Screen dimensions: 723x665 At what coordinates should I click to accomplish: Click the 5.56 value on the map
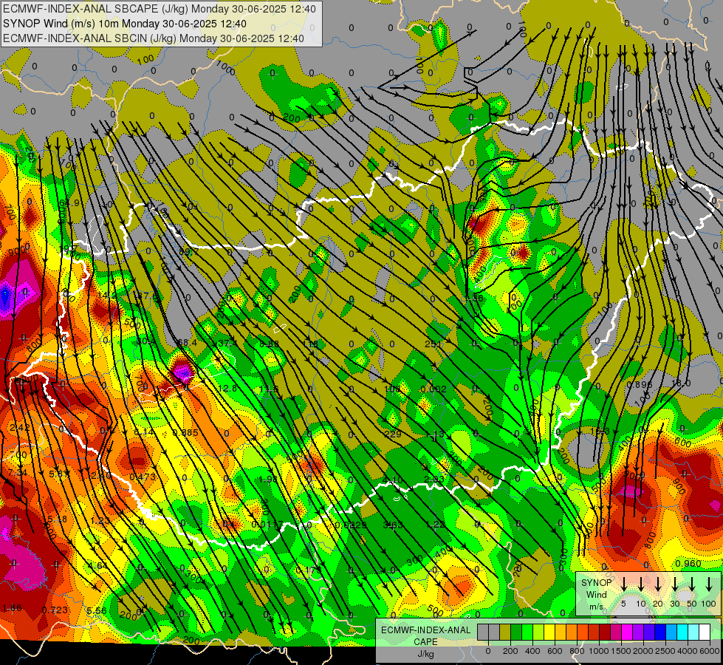(97, 610)
